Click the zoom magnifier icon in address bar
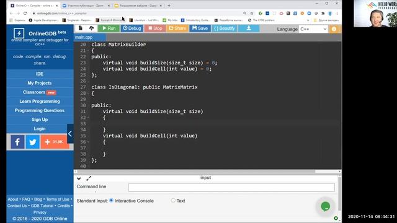Viewport: 397px width, 223px height. 244,13
